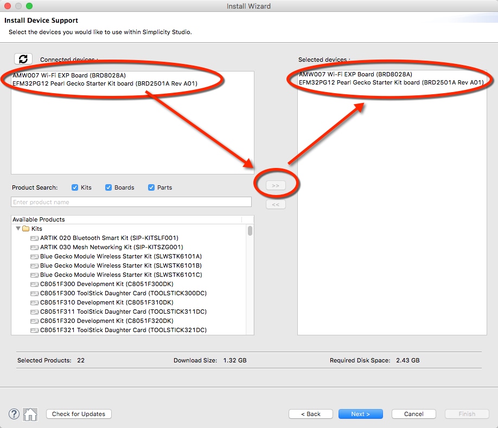Click icon beside C8051F300 Development Kit
Screen dimensions: 498x428
point(35,284)
